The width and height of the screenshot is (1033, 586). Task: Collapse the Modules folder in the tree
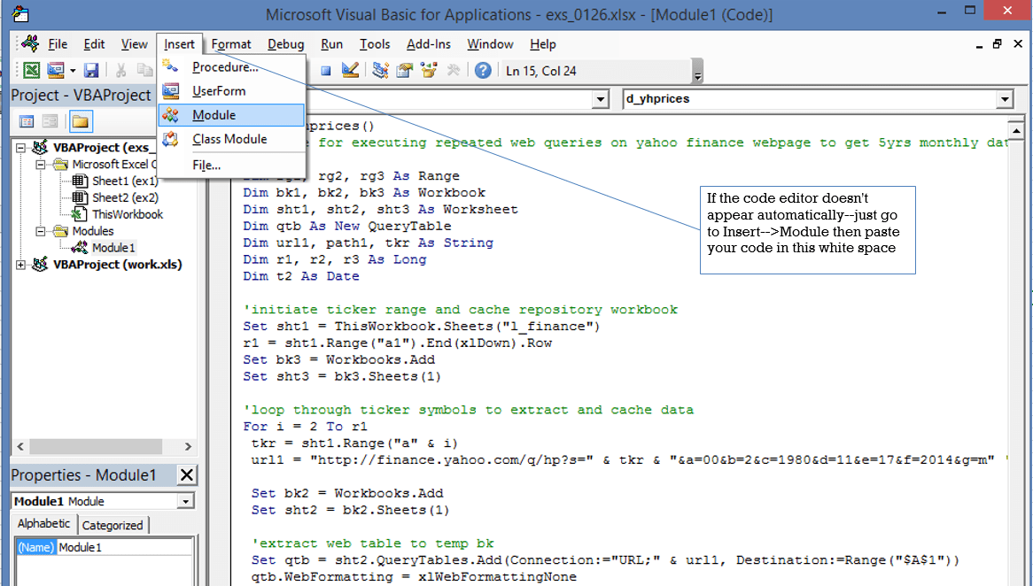40,231
